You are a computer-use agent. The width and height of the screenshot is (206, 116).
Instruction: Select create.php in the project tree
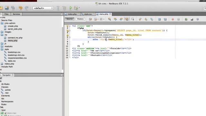(13, 26)
